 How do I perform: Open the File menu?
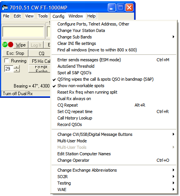(6, 16)
